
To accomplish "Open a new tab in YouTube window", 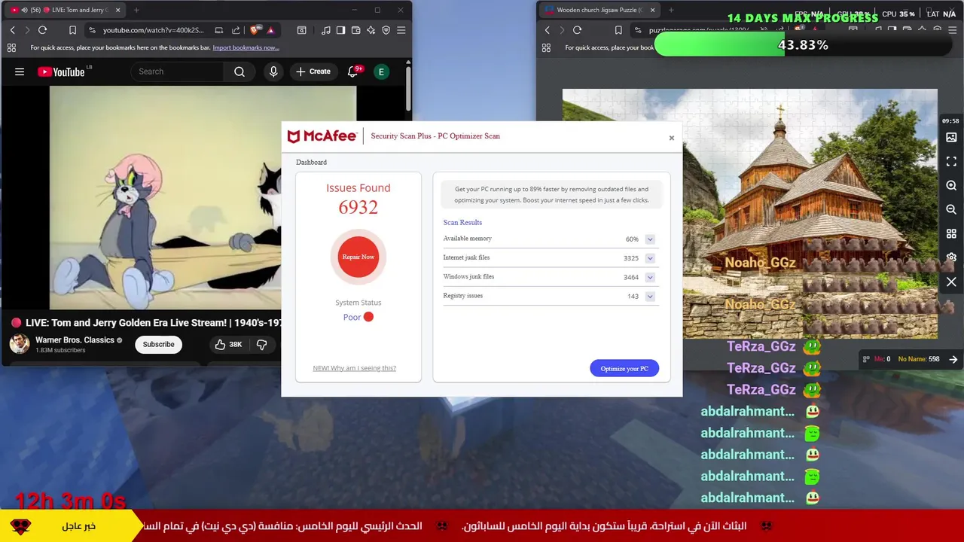I will coord(136,10).
